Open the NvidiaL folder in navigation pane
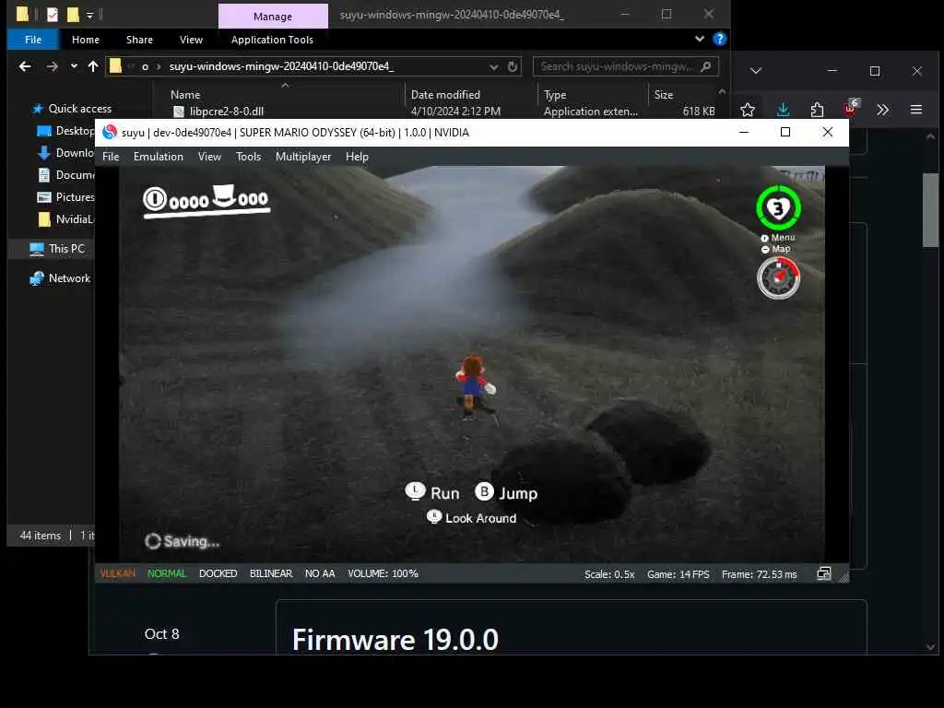The image size is (944, 708). pos(65,219)
